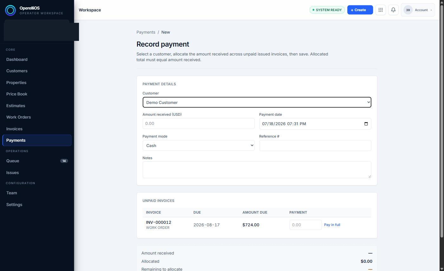Open Properties in sidebar
This screenshot has width=444, height=271.
pos(37,83)
